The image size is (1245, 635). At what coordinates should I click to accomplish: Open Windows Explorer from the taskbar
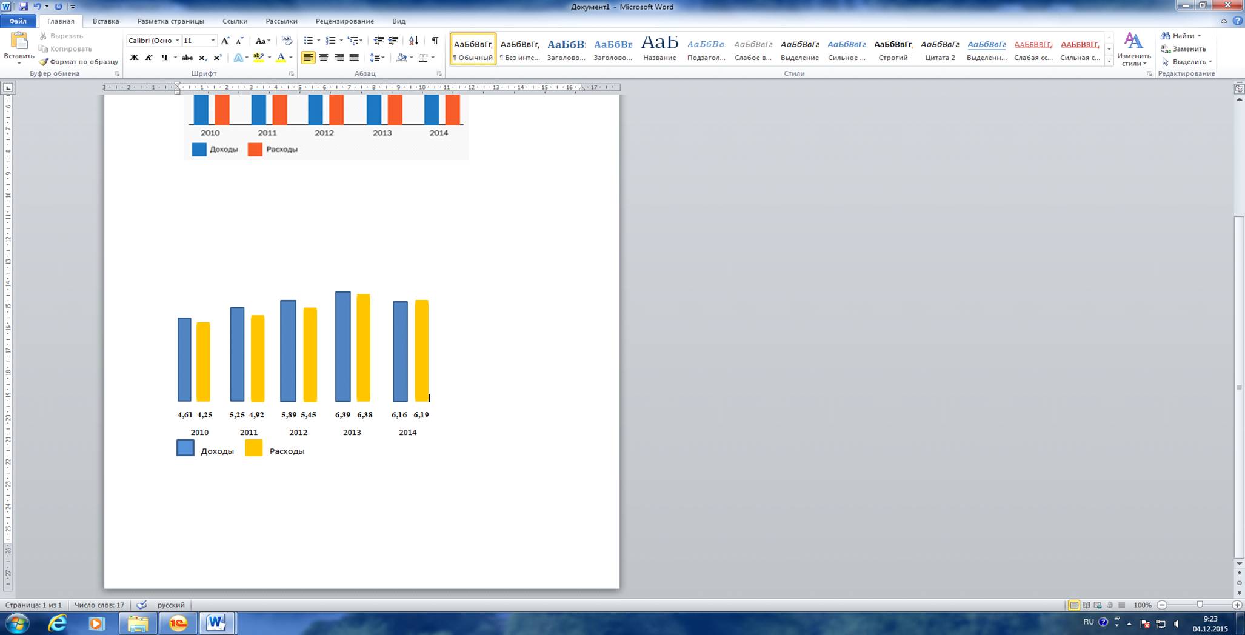(138, 623)
